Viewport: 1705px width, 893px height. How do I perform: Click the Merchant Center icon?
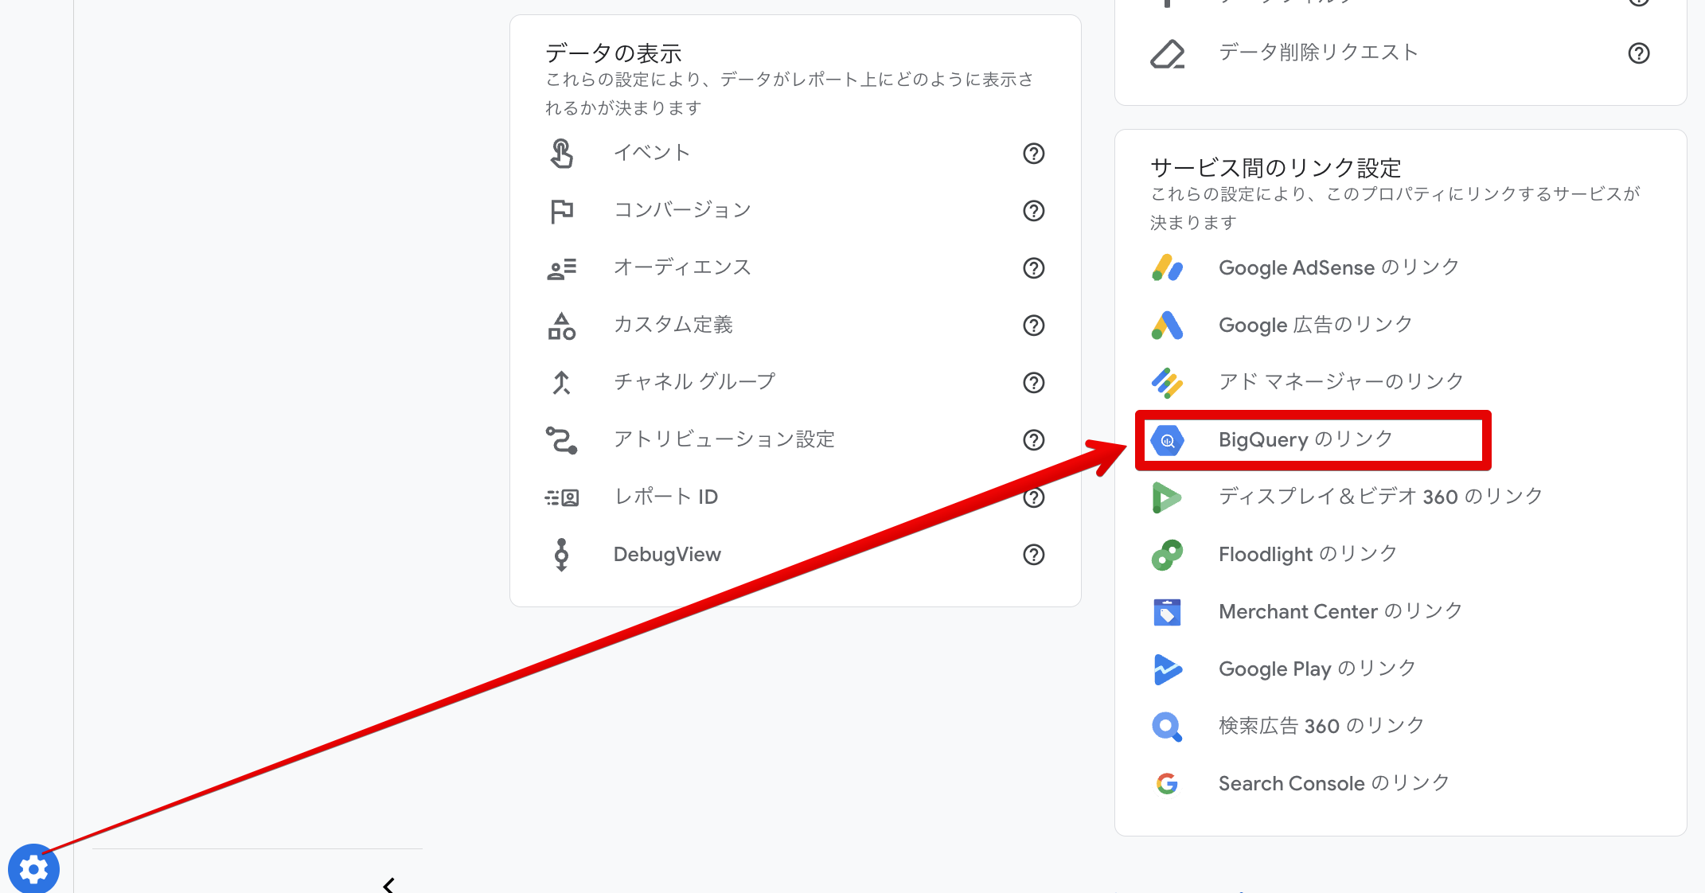coord(1166,611)
